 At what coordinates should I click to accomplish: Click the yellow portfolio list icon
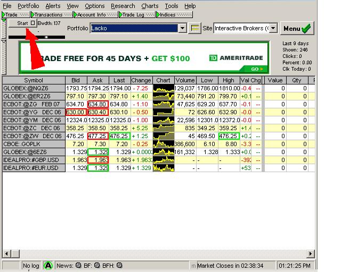195,28
